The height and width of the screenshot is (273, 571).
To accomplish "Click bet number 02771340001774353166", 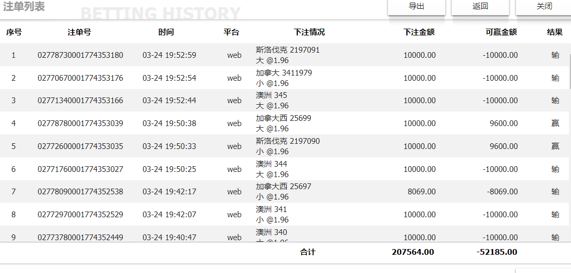I will click(x=80, y=101).
